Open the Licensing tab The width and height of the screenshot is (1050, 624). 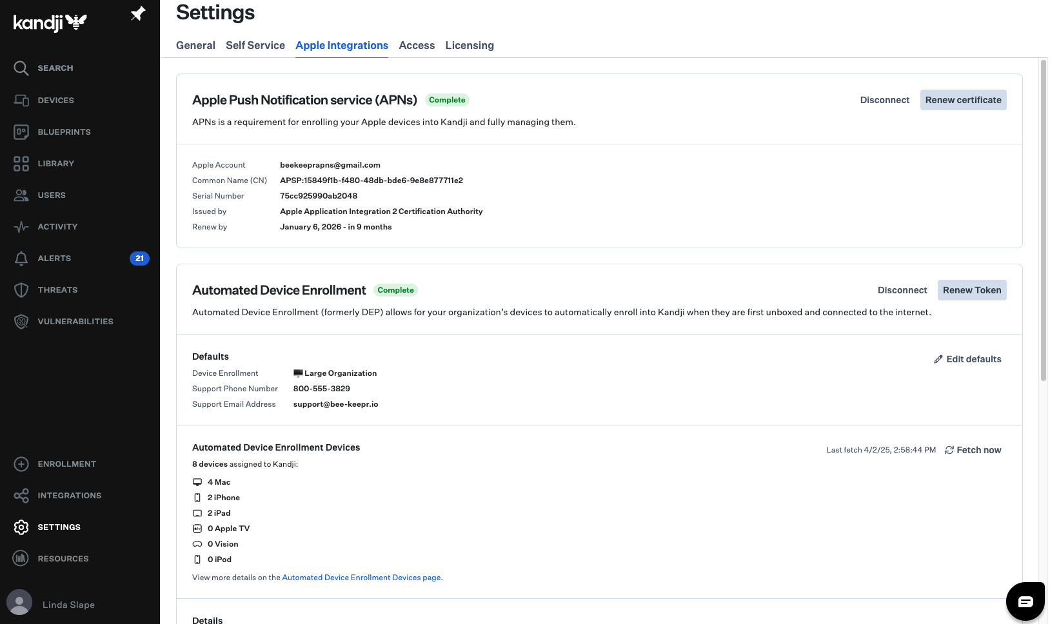[x=470, y=45]
